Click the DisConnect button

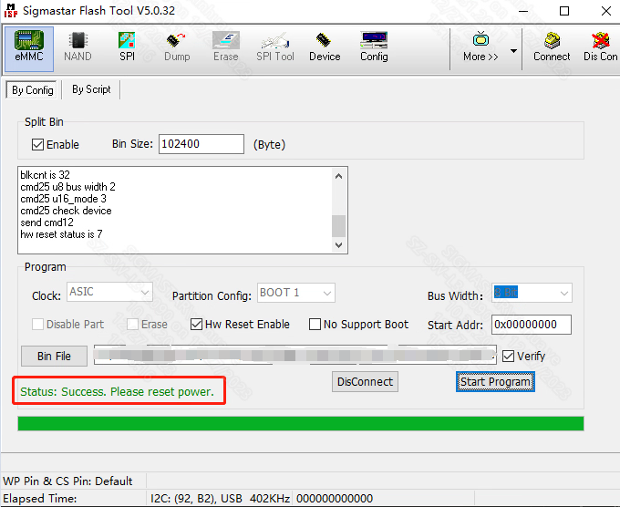(x=365, y=382)
